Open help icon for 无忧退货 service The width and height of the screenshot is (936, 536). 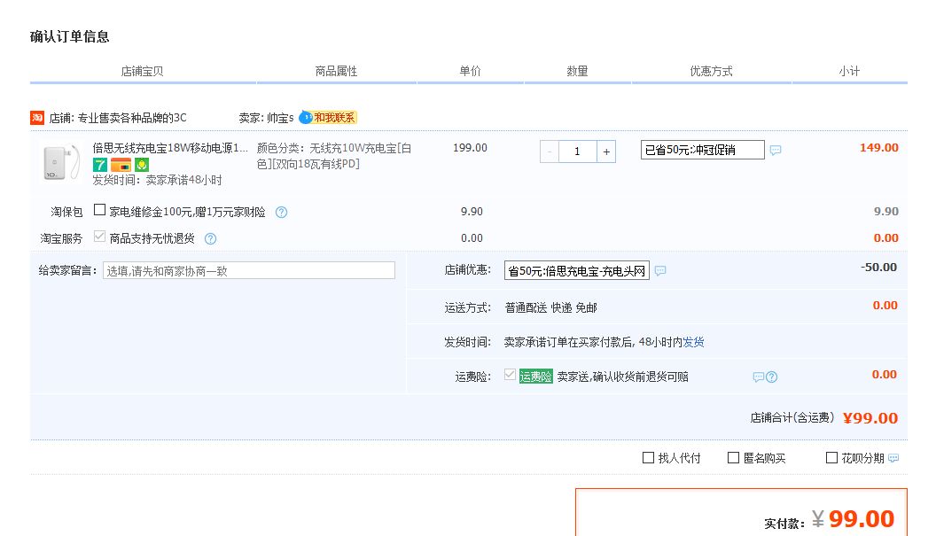tap(211, 238)
